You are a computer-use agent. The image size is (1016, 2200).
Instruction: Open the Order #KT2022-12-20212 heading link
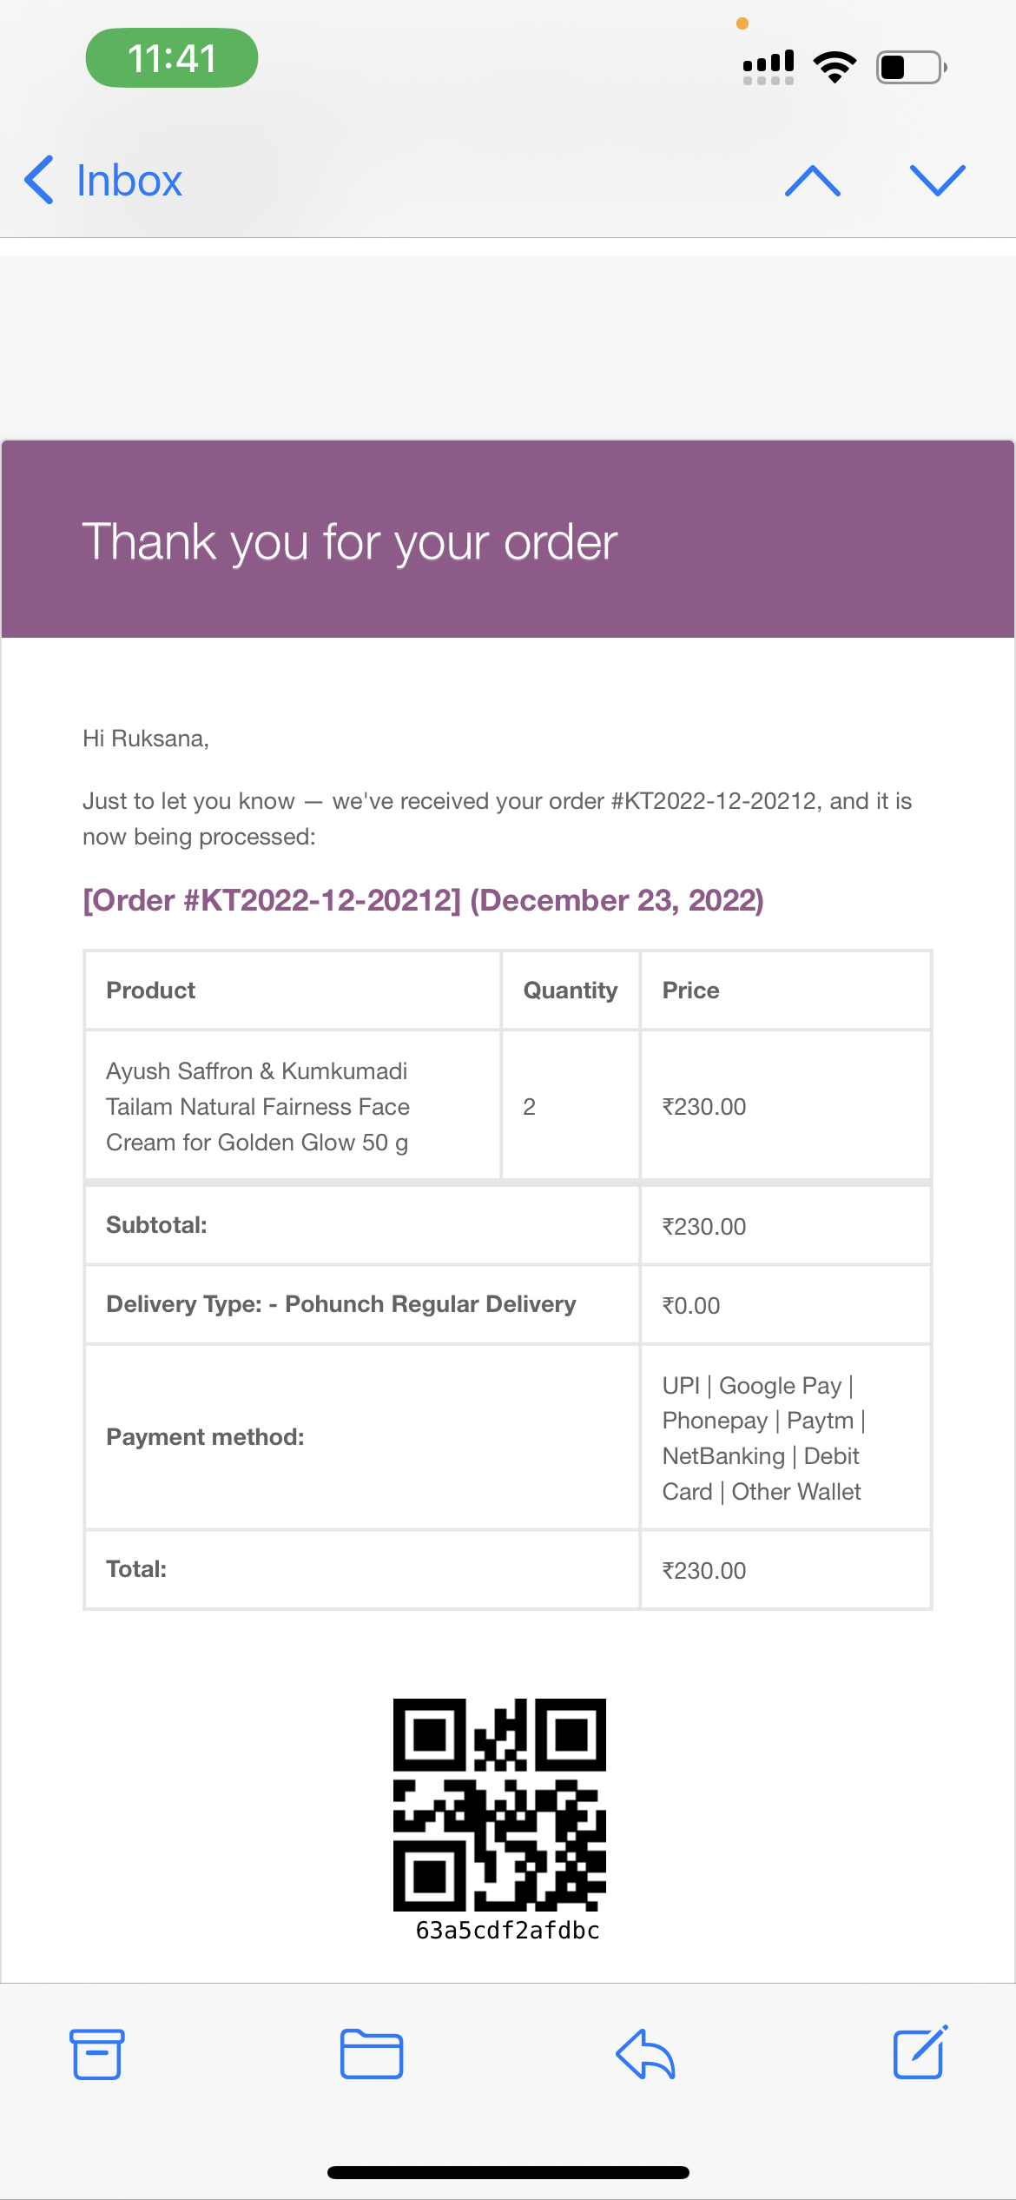click(x=423, y=900)
